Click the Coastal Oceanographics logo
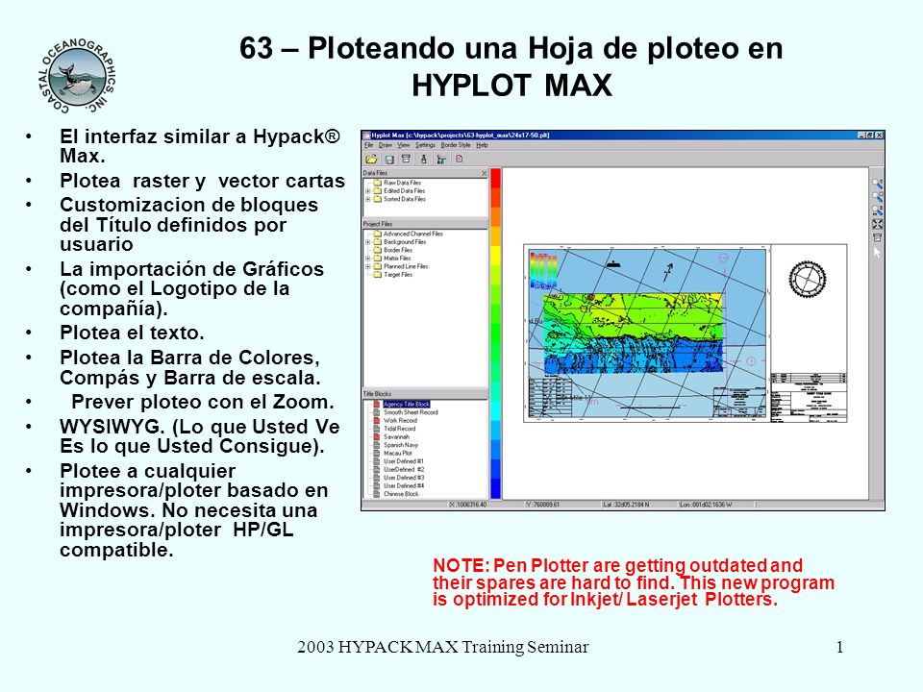This screenshot has height=692, width=923. [77, 77]
